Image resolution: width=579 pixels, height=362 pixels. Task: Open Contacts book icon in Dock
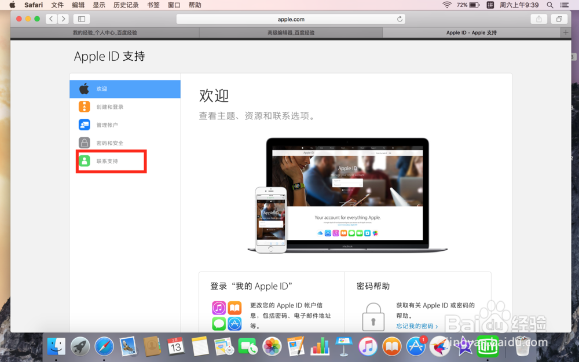[152, 346]
